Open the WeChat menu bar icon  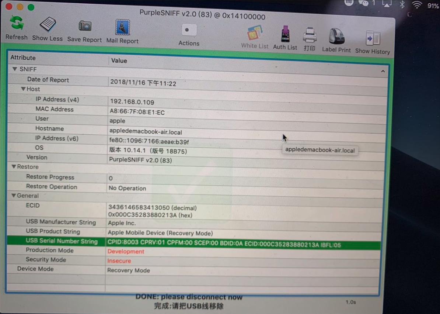click(x=363, y=3)
